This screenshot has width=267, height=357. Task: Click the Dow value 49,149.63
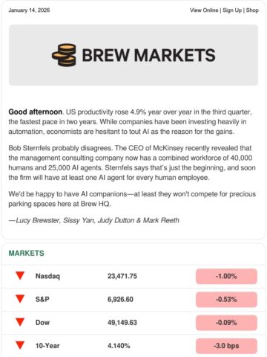(x=122, y=323)
